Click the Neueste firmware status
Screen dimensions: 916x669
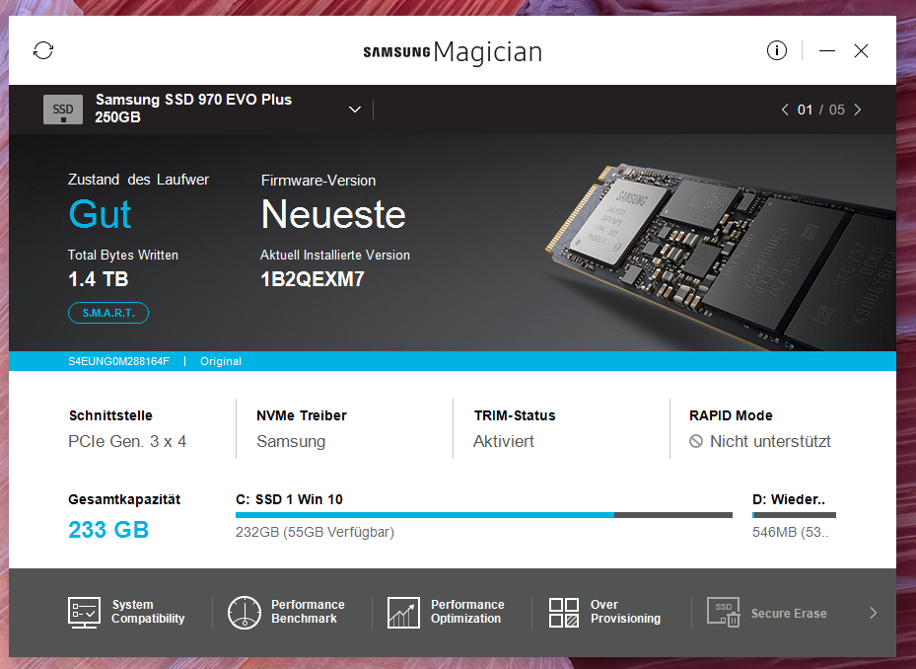pyautogui.click(x=333, y=214)
